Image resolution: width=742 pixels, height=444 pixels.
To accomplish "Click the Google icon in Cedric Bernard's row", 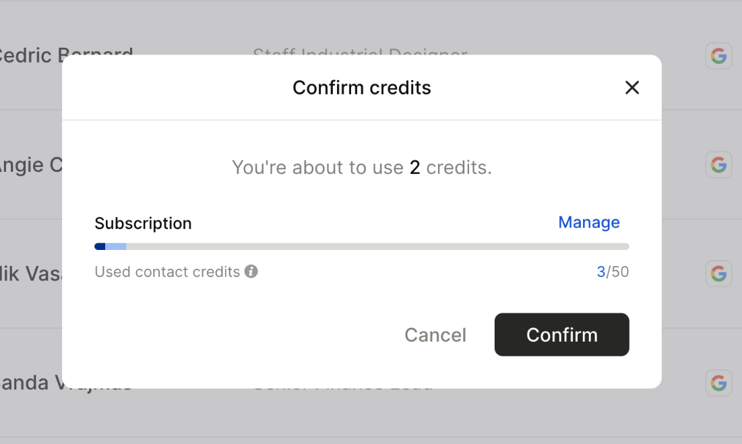I will (x=718, y=56).
